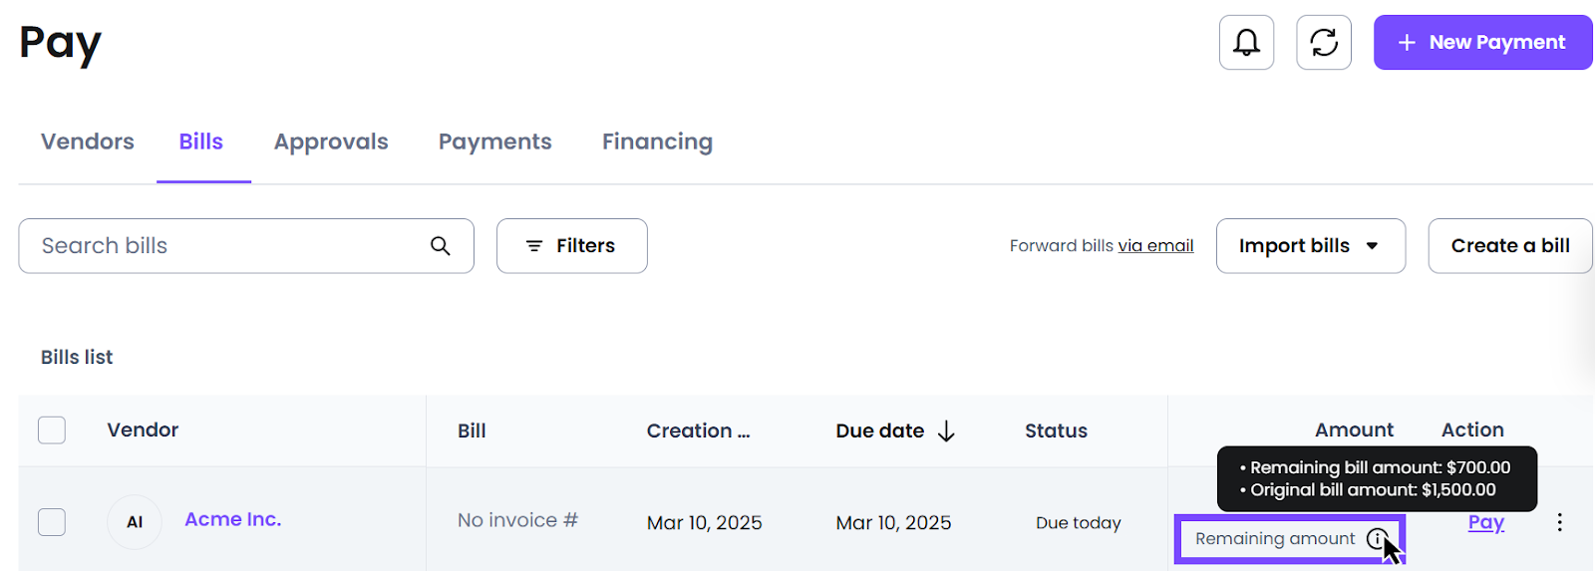Screen dimensions: 1595x571
Task: Switch to the Vendors tab
Action: coord(88,142)
